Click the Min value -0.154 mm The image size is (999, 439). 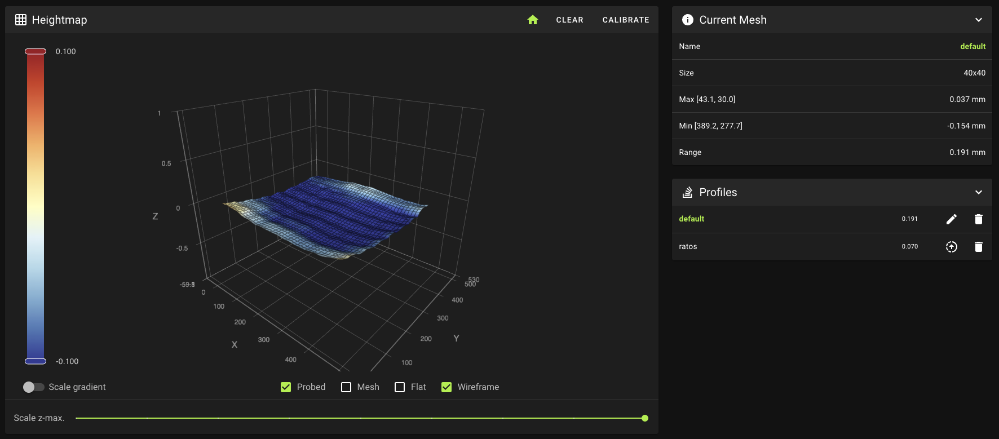(966, 126)
